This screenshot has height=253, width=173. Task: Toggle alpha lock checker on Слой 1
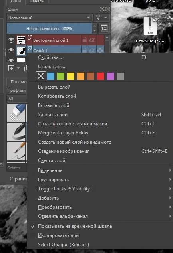100,50
